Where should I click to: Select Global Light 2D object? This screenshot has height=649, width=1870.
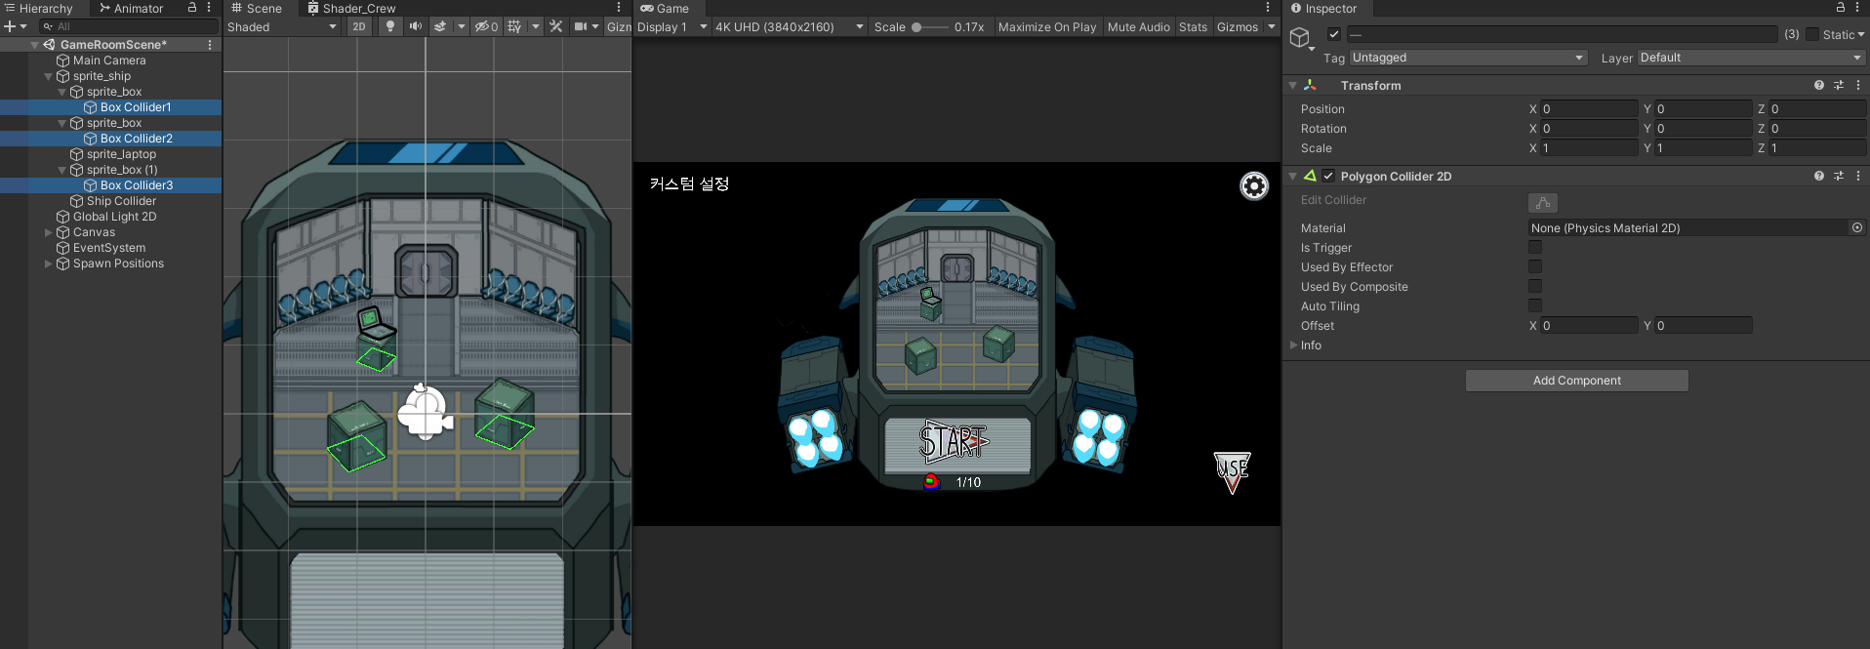tap(114, 217)
